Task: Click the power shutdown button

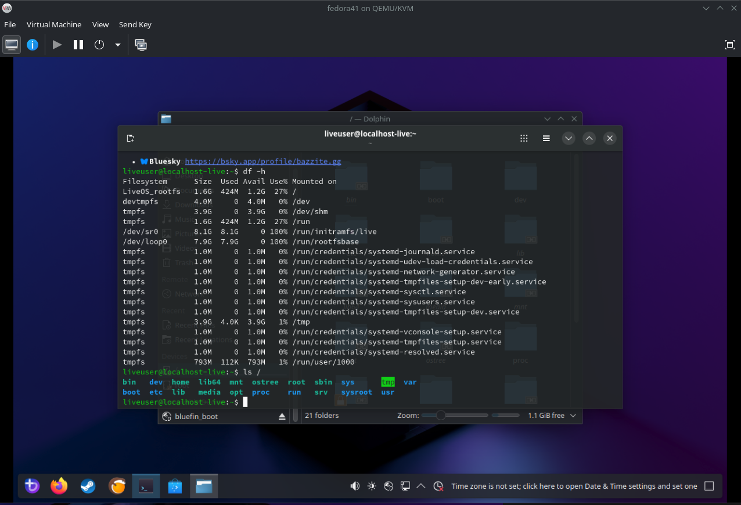Action: click(x=99, y=45)
